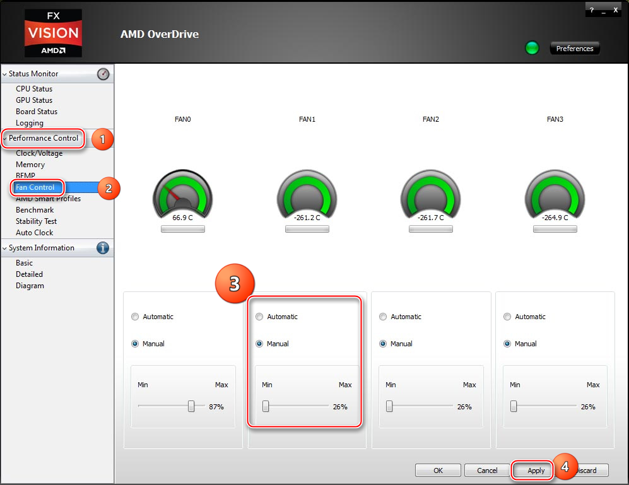Open the Stability Test page

pos(36,221)
